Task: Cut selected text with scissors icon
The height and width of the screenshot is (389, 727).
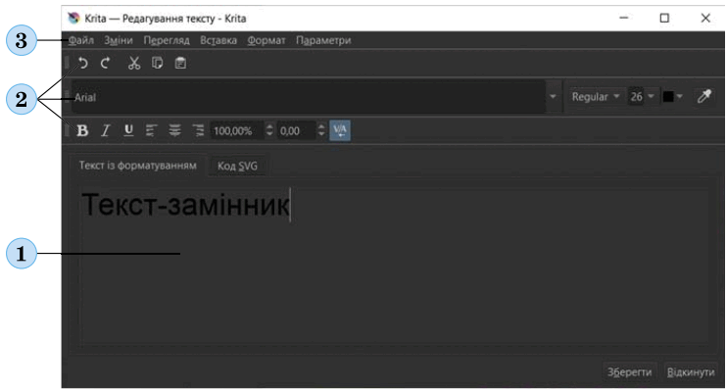Action: [x=134, y=63]
